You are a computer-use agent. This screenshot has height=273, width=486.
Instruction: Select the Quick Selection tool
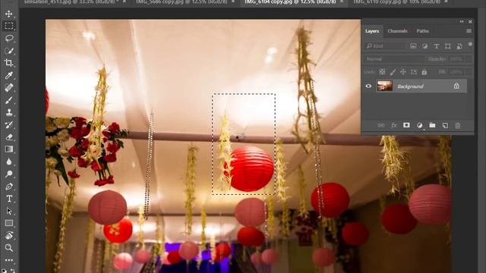8,51
